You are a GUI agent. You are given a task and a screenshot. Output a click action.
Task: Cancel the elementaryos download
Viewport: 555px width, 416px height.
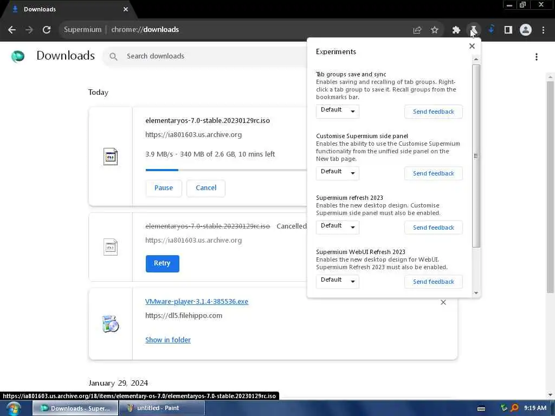(x=206, y=188)
